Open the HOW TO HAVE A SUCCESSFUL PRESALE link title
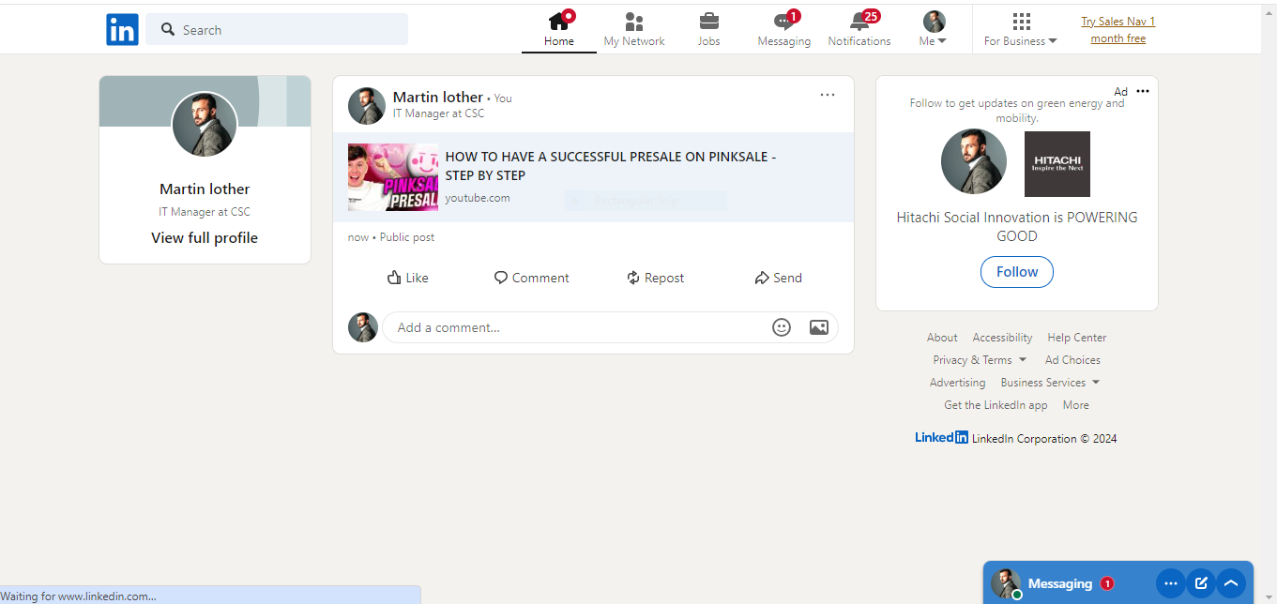This screenshot has width=1277, height=604. click(x=611, y=166)
